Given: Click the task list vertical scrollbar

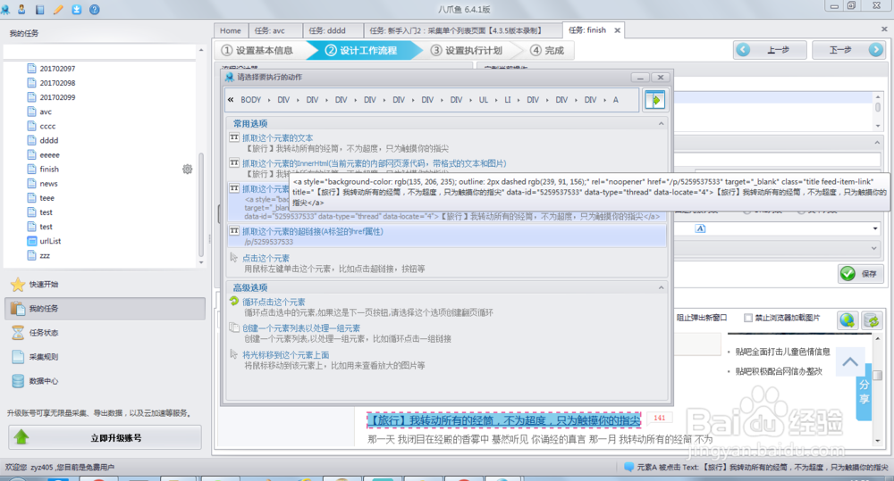Looking at the screenshot, I should click(x=200, y=205).
